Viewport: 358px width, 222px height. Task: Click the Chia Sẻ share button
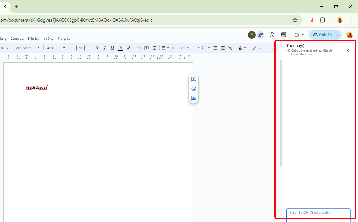click(322, 35)
